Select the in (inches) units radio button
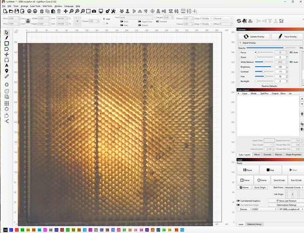The height and width of the screenshot is (233, 304). (x=104, y=23)
